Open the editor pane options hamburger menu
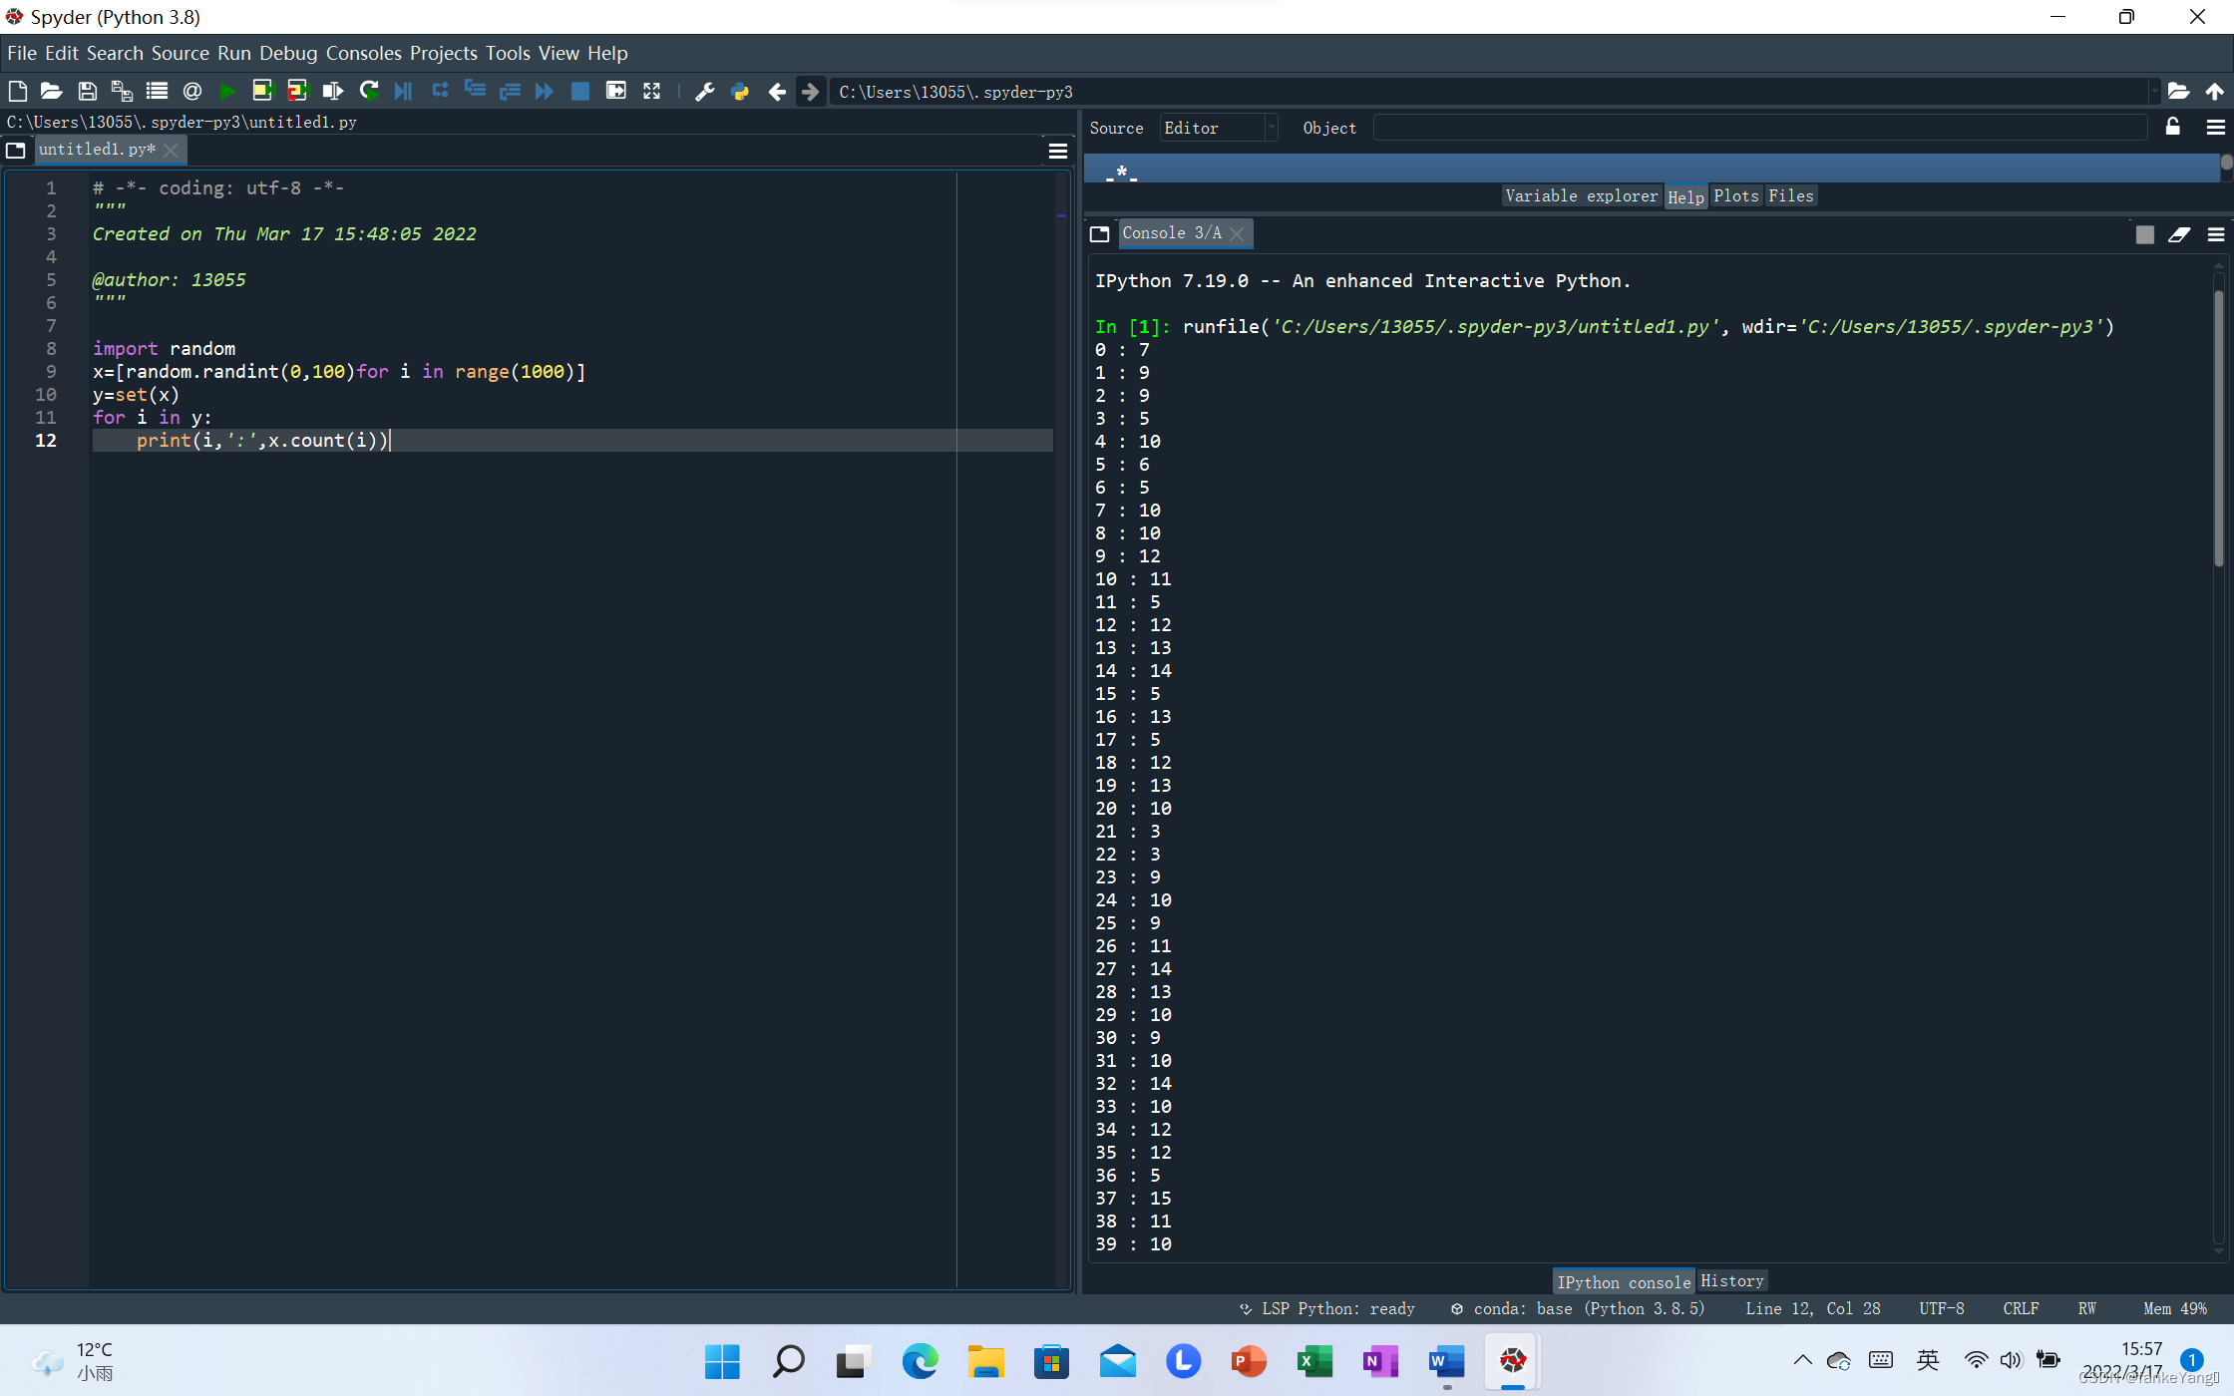Viewport: 2234px width, 1396px height. (1058, 151)
